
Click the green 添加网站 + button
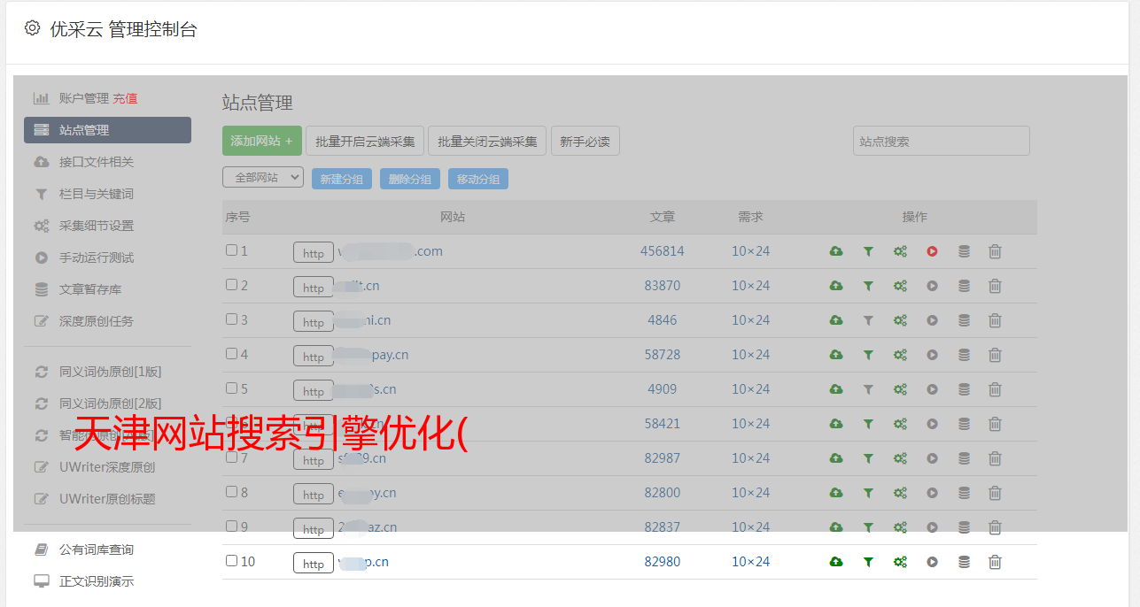pyautogui.click(x=262, y=141)
